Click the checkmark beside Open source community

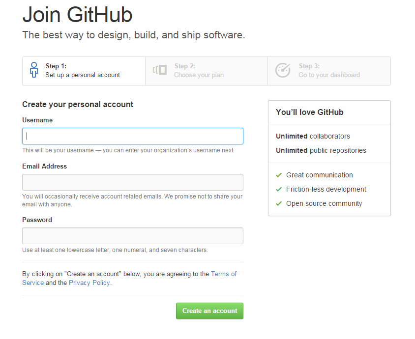click(279, 203)
